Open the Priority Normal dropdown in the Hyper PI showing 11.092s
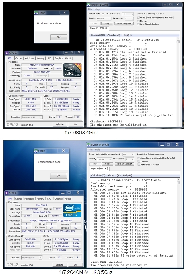This screenshot has width=186, height=276. pos(105,159)
